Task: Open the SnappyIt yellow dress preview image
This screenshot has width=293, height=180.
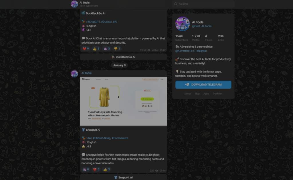Action: click(x=123, y=101)
